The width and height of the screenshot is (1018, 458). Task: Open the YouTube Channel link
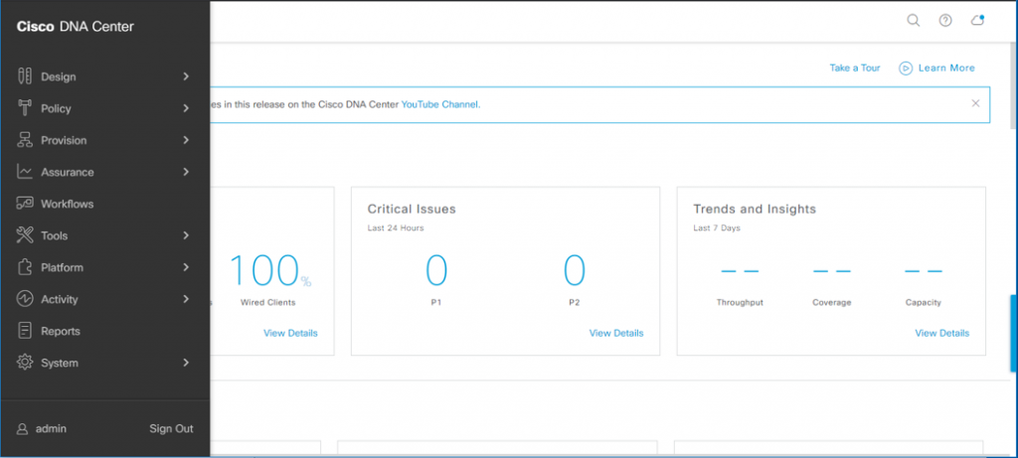click(439, 103)
